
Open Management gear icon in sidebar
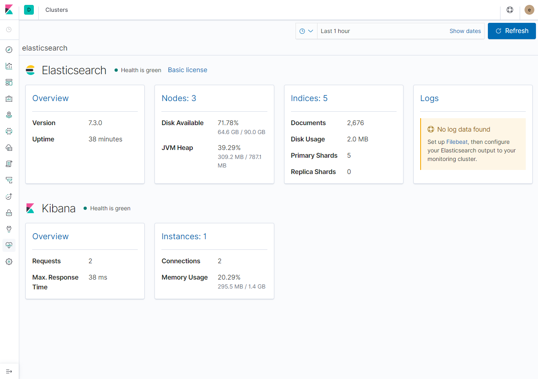tap(9, 262)
